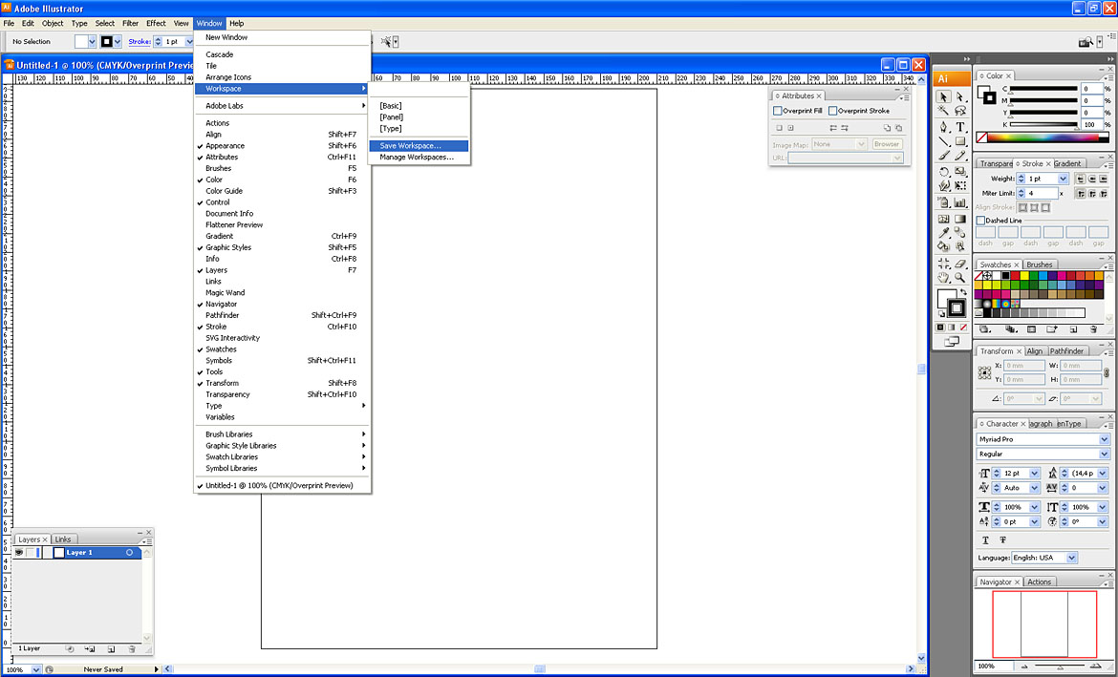Select the [Basic] workspace
The image size is (1118, 677).
click(419, 105)
